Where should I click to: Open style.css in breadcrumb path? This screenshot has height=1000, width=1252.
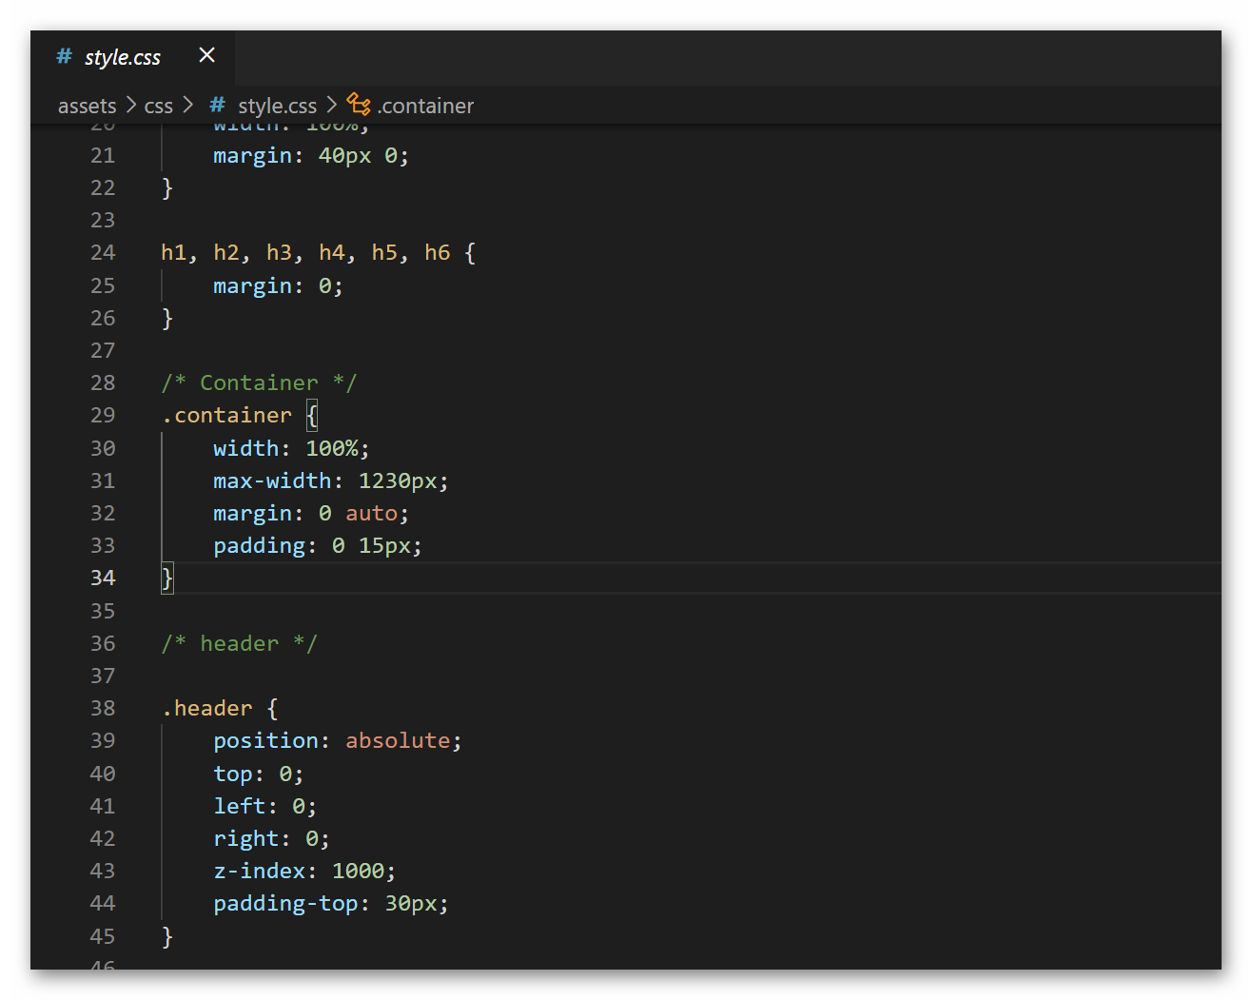pyautogui.click(x=277, y=106)
